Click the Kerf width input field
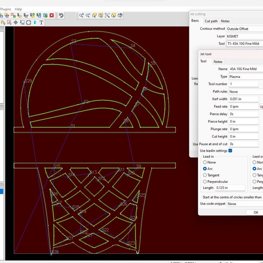The image size is (263, 263). coord(244,99)
